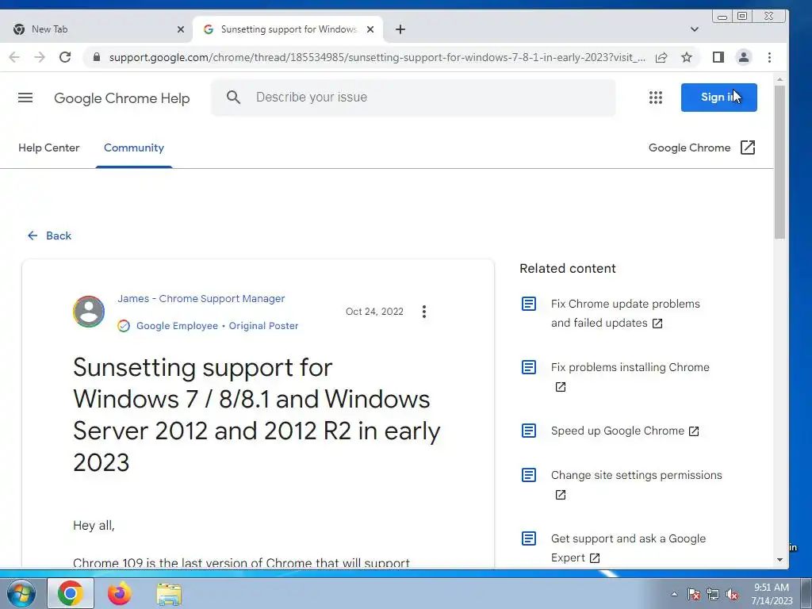Click document icon beside Fix problems installing Chrome
The width and height of the screenshot is (812, 609).
529,367
